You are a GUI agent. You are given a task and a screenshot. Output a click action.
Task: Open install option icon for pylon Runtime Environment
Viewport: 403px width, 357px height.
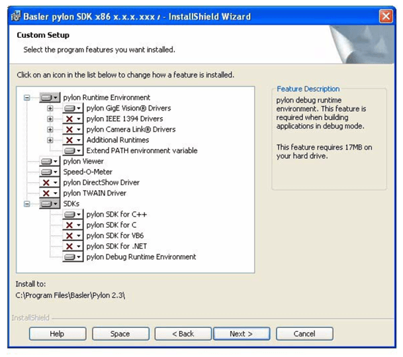pos(50,97)
